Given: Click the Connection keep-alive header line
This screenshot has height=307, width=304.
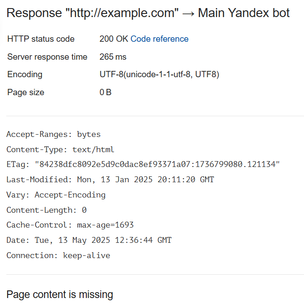Looking at the screenshot, I should (x=58, y=255).
